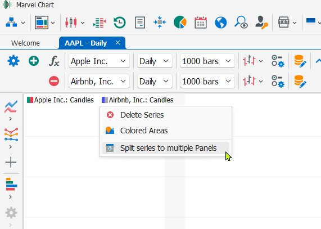
Task: Click the red candlestick chart toolbar icon
Action: click(x=71, y=23)
